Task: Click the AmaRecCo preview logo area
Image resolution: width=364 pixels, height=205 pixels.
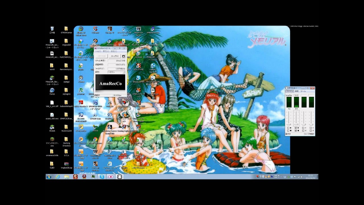Action: pos(110,83)
